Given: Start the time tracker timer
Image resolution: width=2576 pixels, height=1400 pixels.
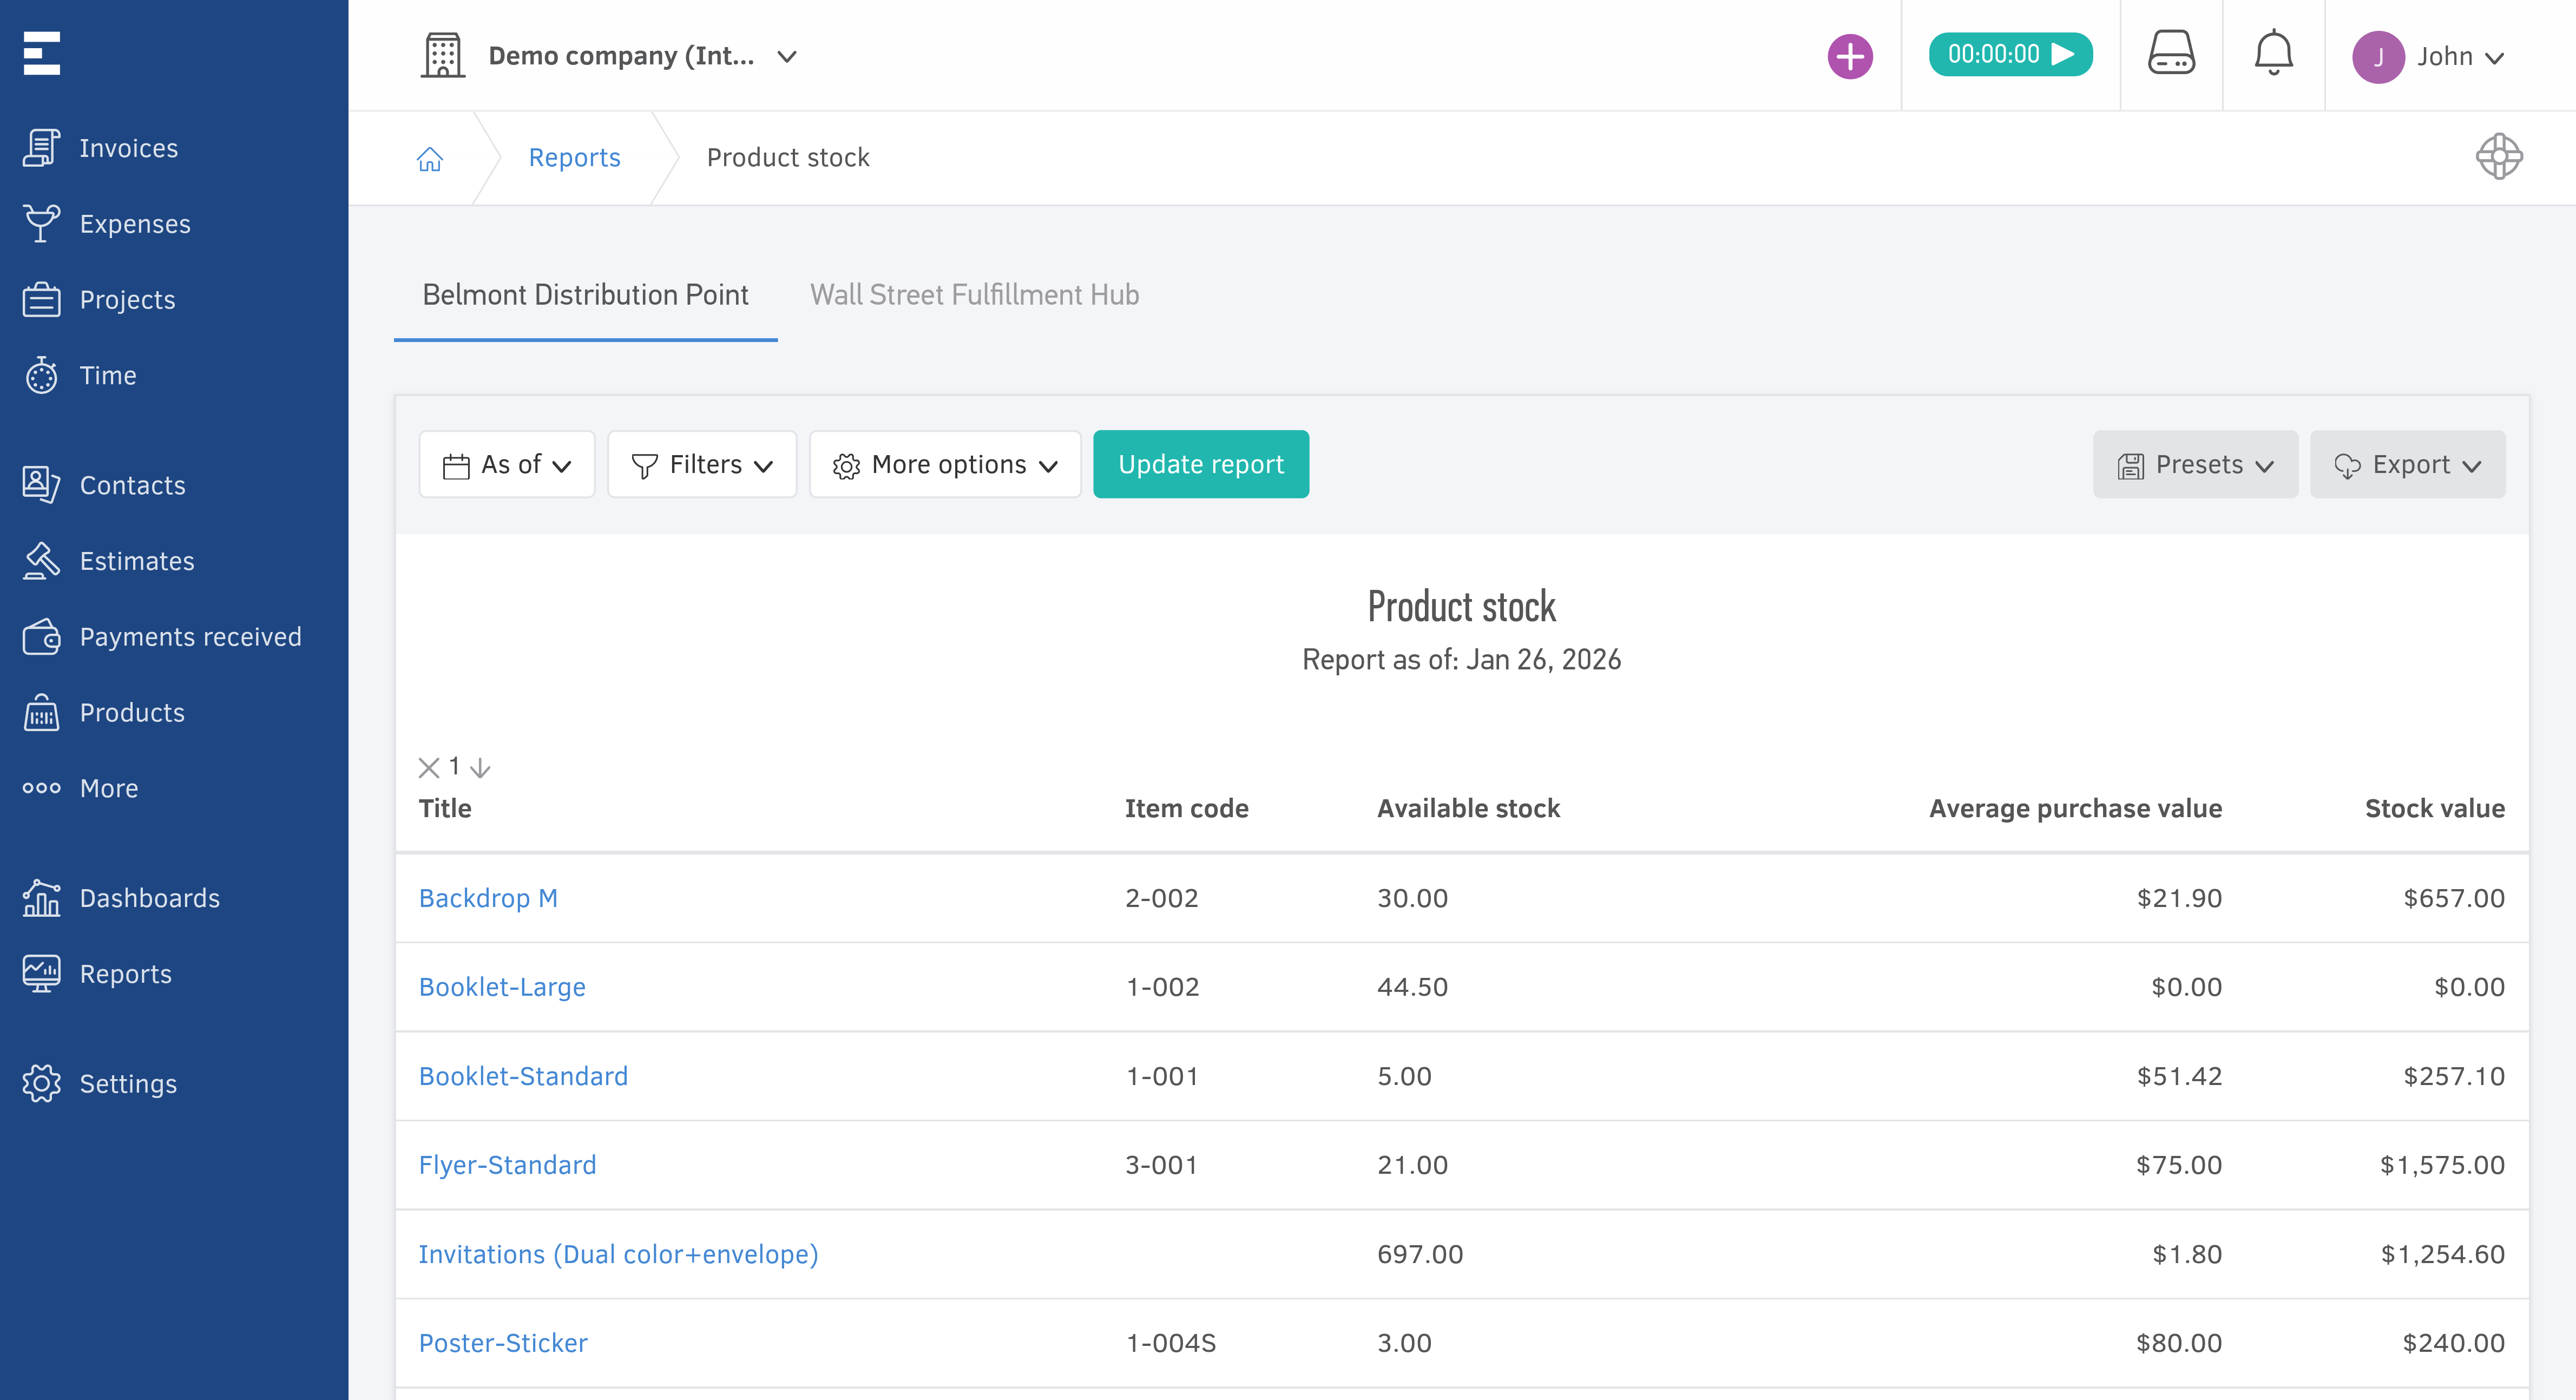Looking at the screenshot, I should [x=2009, y=54].
